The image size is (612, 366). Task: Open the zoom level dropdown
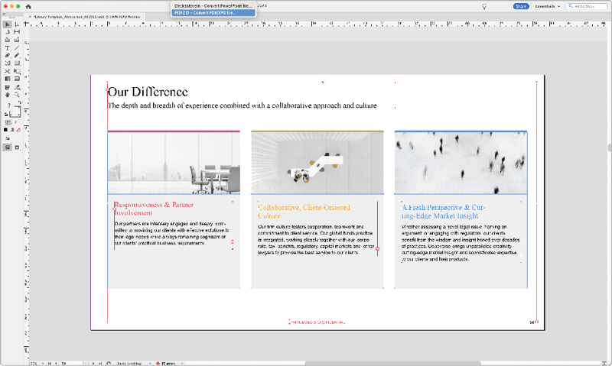click(x=43, y=363)
